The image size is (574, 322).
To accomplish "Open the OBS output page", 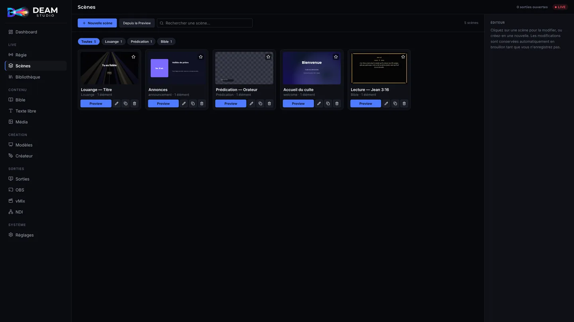I will pyautogui.click(x=36, y=190).
